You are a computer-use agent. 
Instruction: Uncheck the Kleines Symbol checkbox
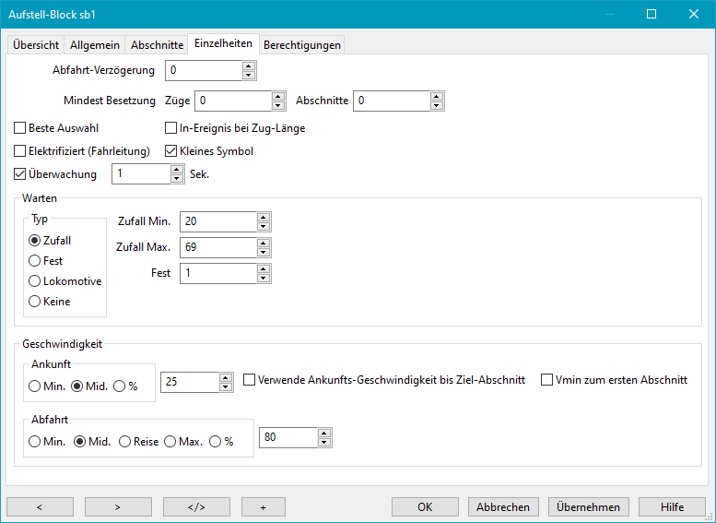pos(170,151)
